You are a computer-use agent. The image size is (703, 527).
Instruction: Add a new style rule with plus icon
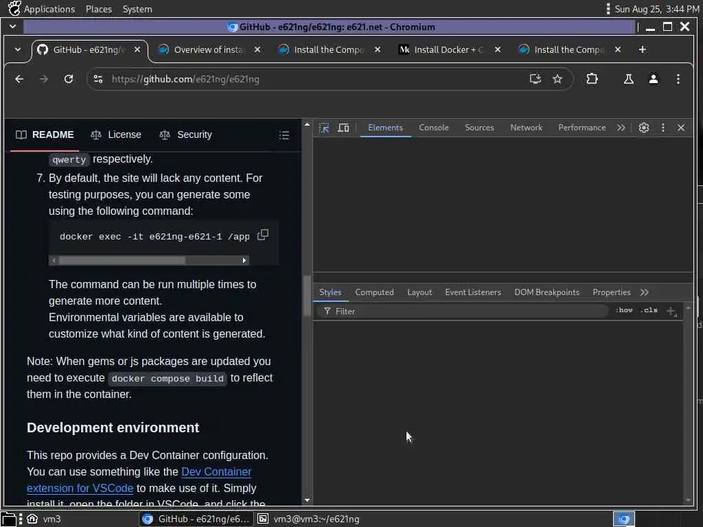pos(671,311)
